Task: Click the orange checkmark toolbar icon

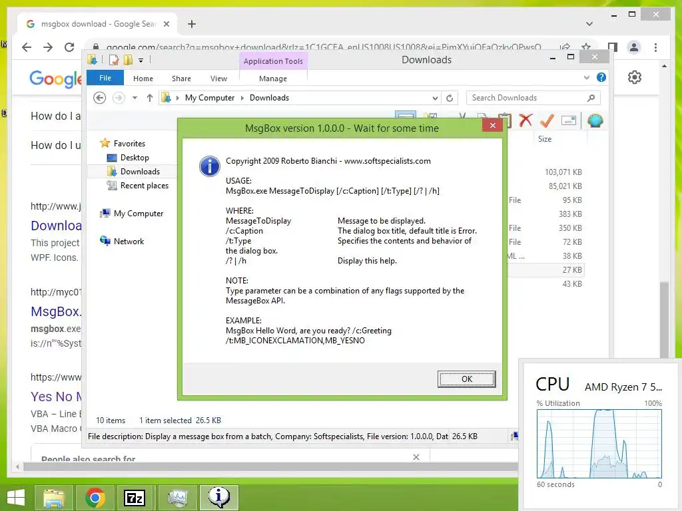Action: 547,120
